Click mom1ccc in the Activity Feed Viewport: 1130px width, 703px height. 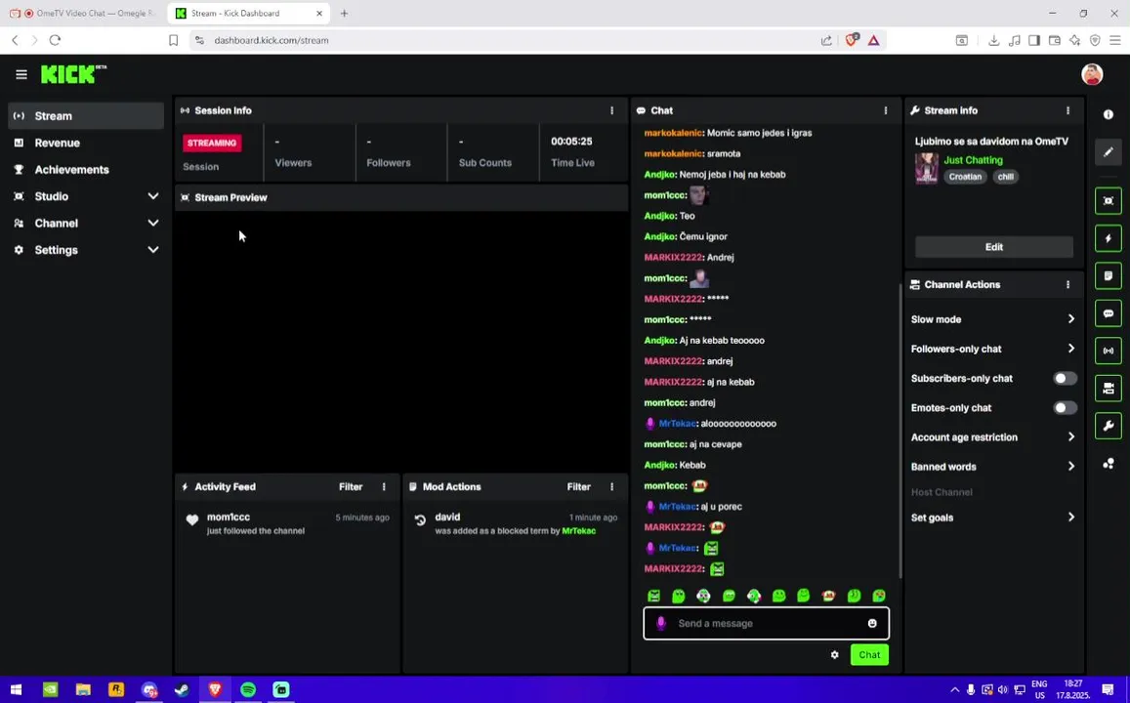(229, 517)
